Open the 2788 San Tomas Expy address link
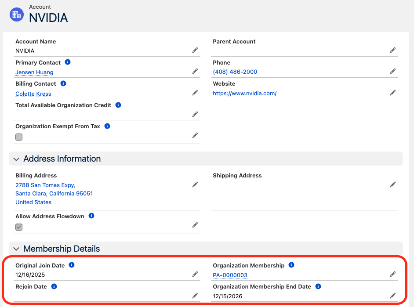414x307 pixels. pyautogui.click(x=45, y=185)
